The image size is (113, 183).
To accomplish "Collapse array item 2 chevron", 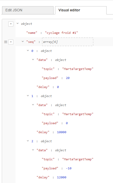I will pyautogui.click(x=28, y=141).
